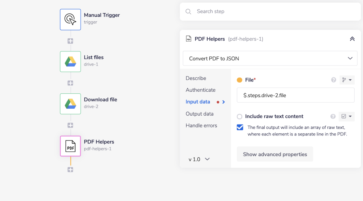Click Show advanced properties button
This screenshot has height=201, width=363.
(275, 154)
